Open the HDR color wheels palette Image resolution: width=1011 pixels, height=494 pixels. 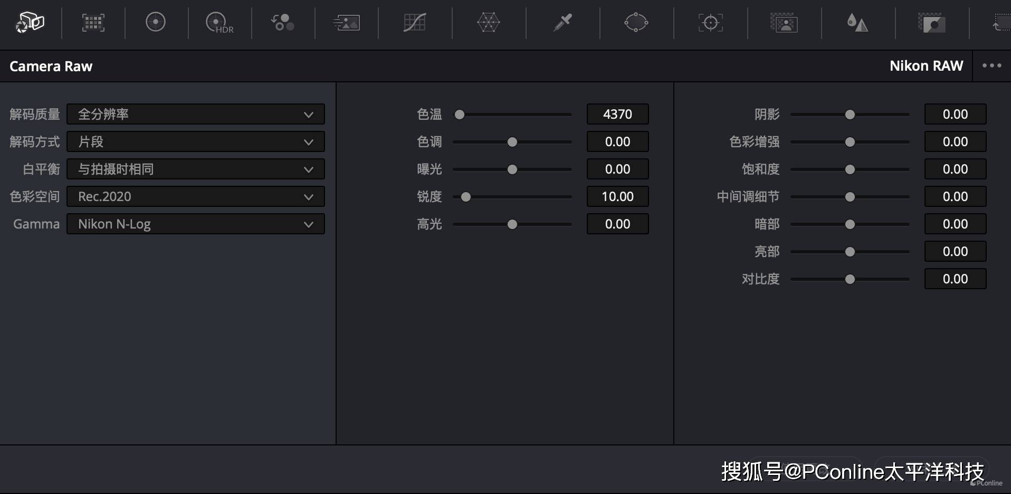click(219, 23)
